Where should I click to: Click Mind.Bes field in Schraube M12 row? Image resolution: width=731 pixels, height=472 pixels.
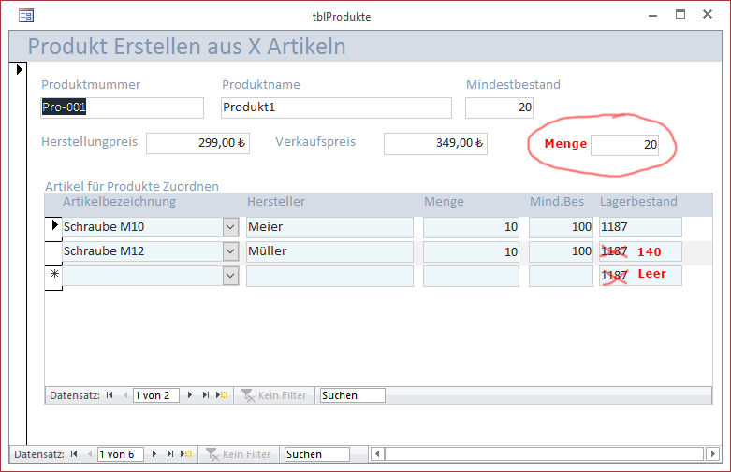pos(561,251)
